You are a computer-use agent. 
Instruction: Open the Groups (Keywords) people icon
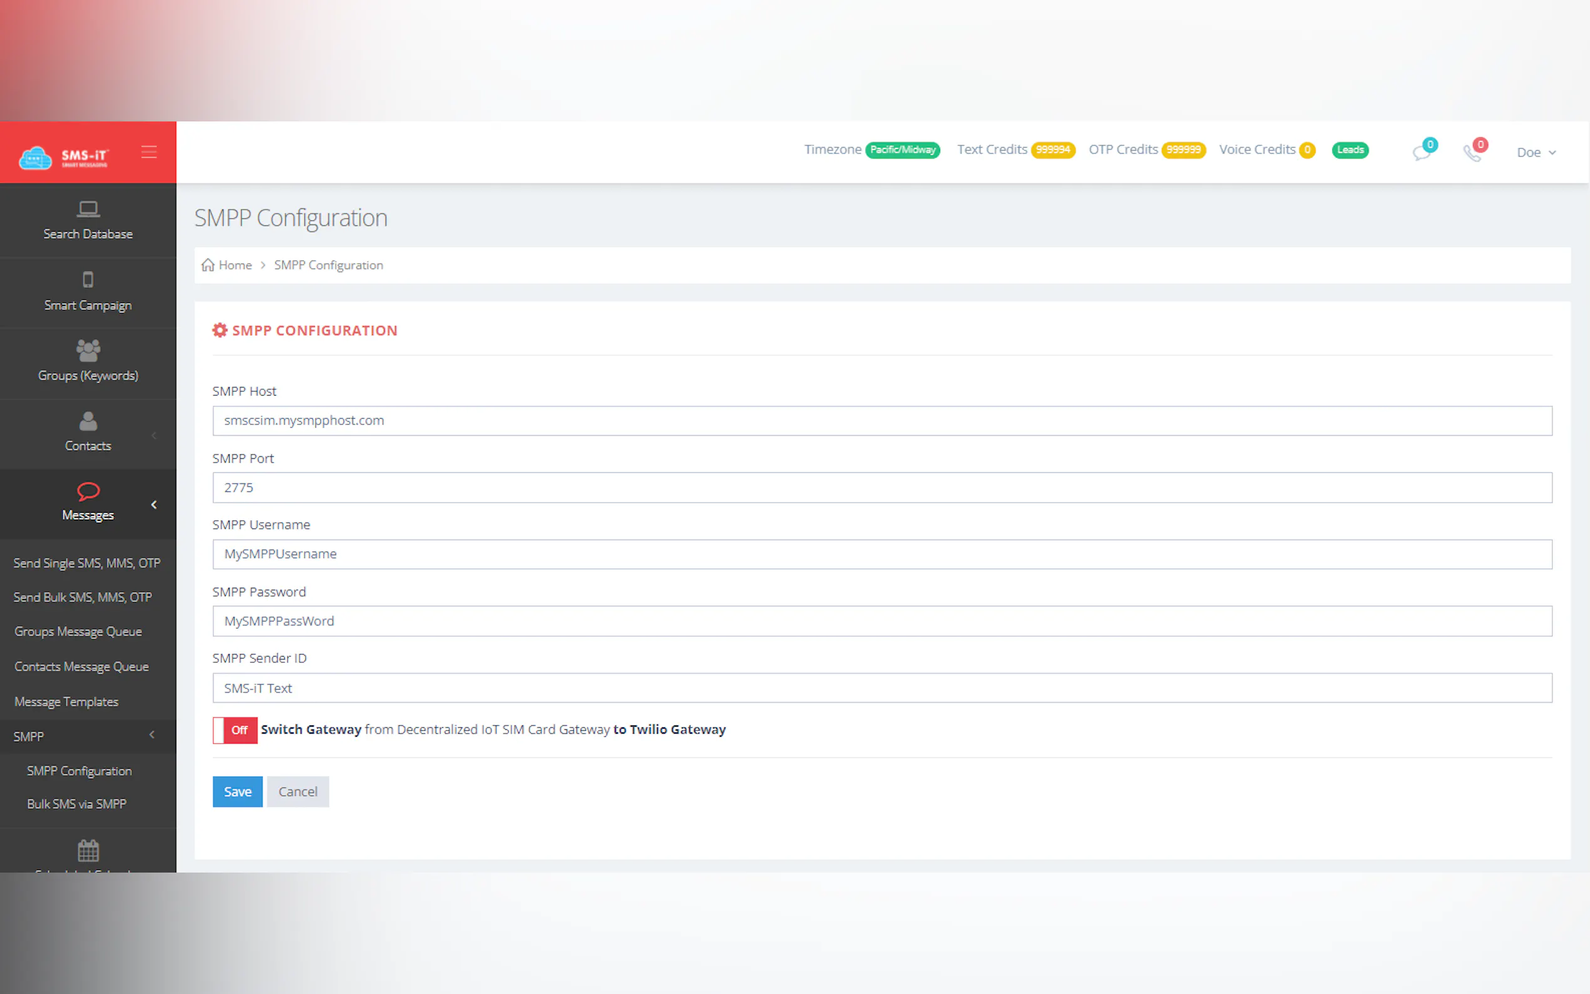(x=88, y=351)
